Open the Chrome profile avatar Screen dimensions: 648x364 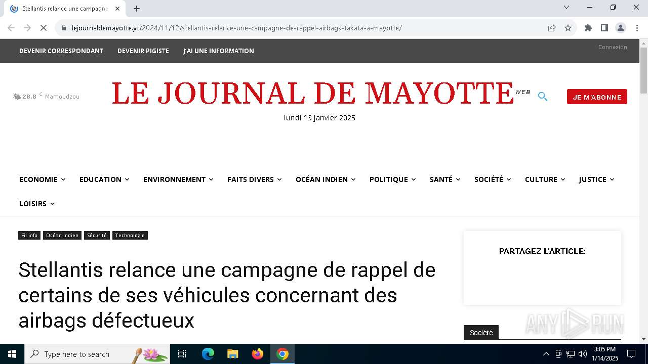[x=621, y=28]
